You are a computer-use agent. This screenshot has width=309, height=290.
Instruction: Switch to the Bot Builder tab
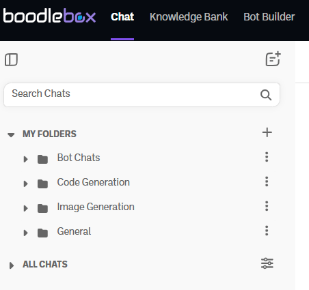269,17
